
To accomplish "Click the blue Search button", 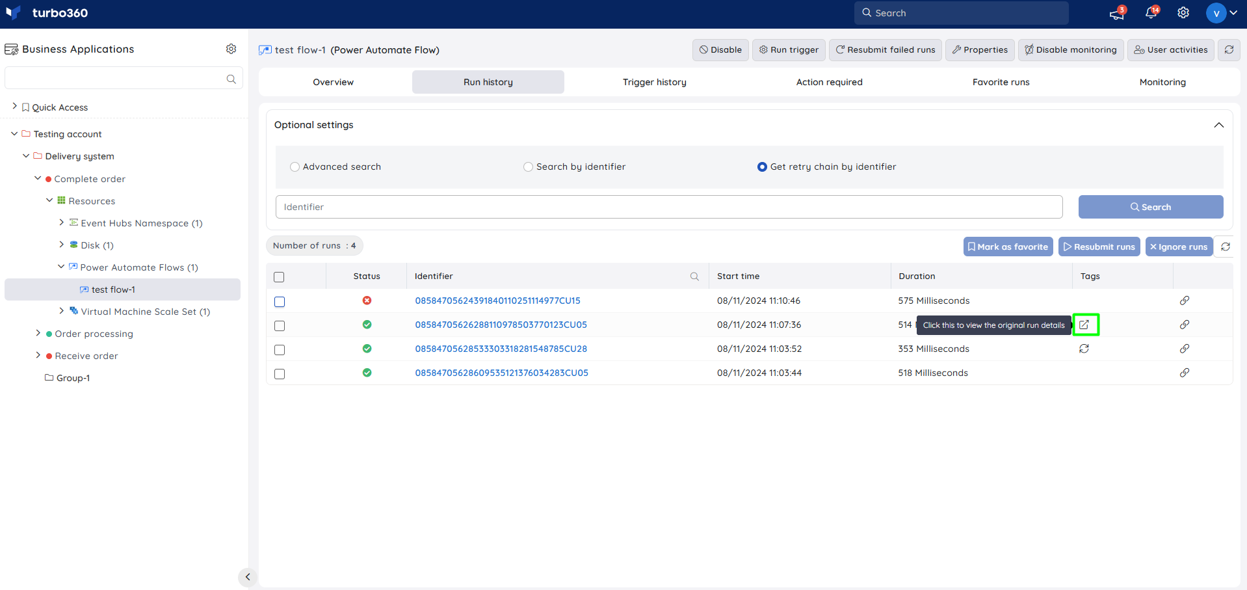I will (x=1151, y=207).
